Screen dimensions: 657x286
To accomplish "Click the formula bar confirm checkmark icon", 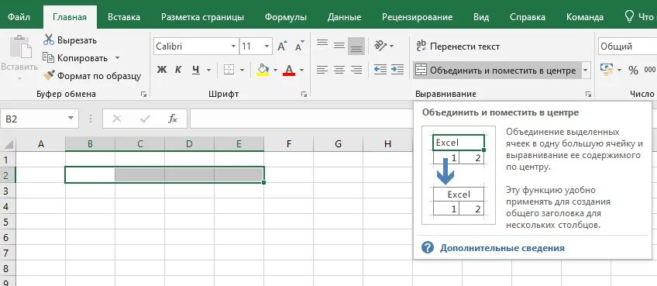I will click(145, 119).
